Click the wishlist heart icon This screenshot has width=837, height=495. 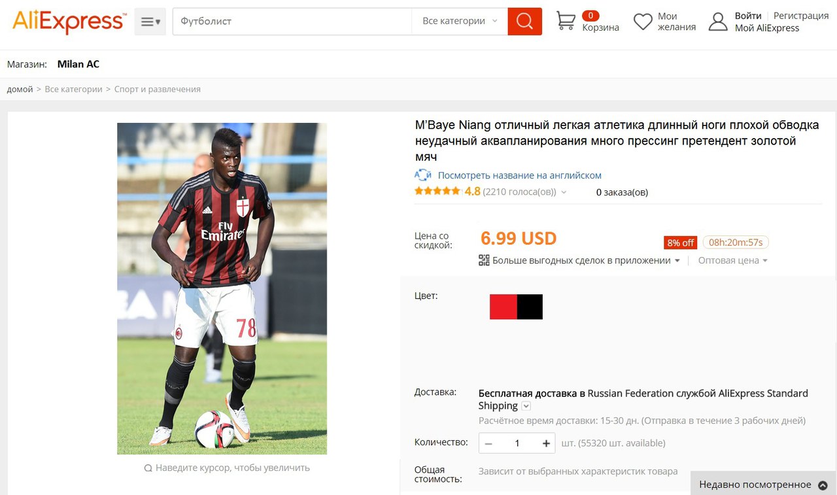[x=643, y=22]
